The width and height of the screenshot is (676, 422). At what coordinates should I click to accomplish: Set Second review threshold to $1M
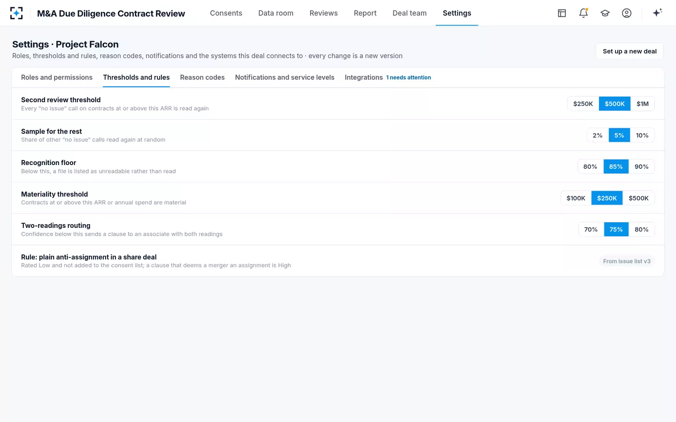point(643,104)
